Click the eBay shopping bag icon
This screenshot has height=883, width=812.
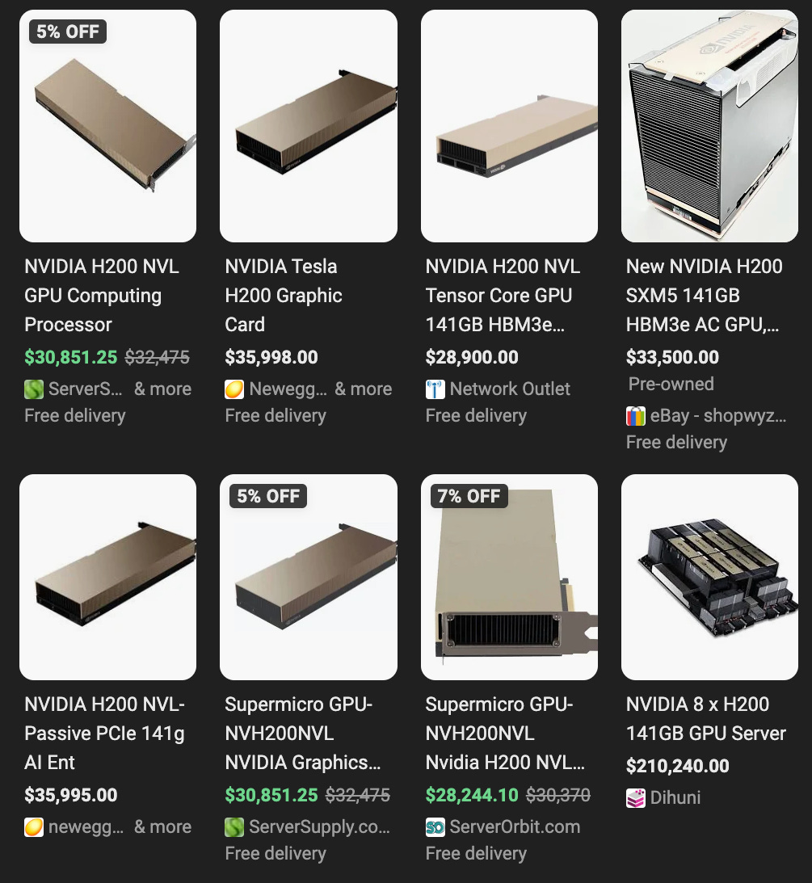click(636, 416)
